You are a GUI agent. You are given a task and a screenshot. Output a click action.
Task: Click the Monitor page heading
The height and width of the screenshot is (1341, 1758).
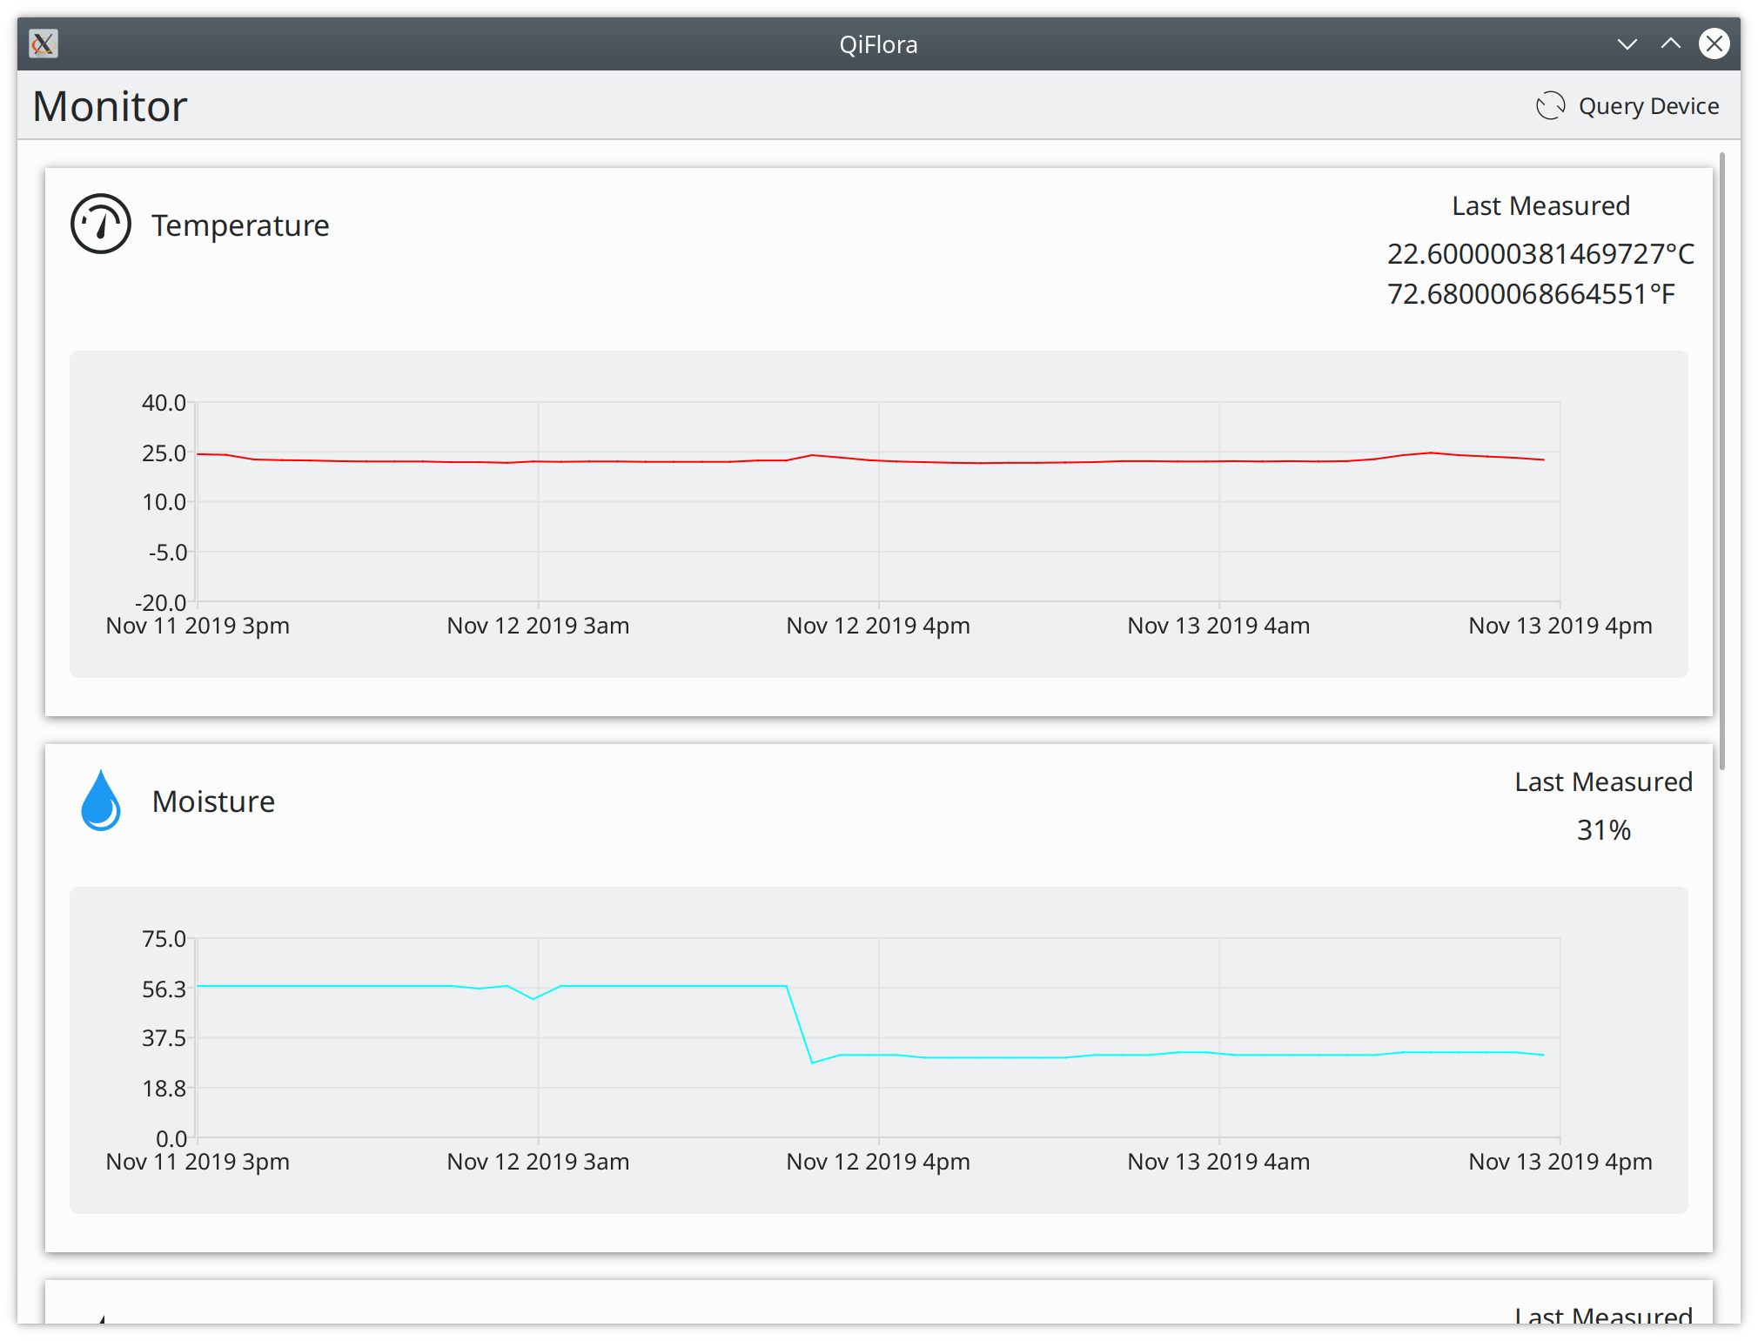110,106
